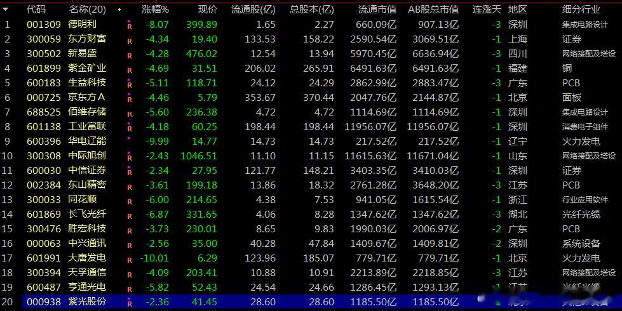
Task: Click the R marker icon beside 同花顺
Action: [130, 202]
